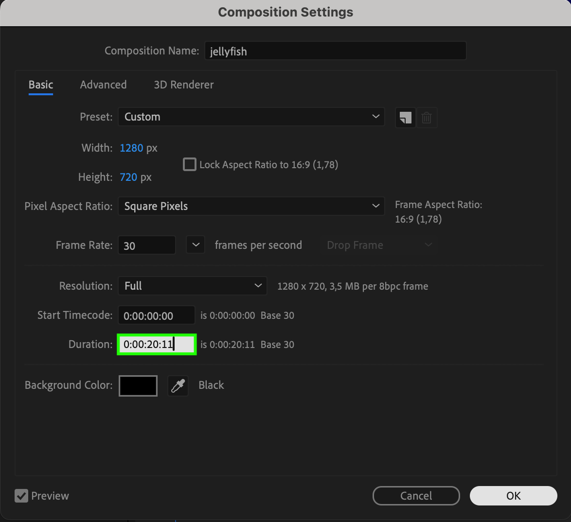Disable the Preview checkbox
The image size is (571, 522).
coord(21,496)
